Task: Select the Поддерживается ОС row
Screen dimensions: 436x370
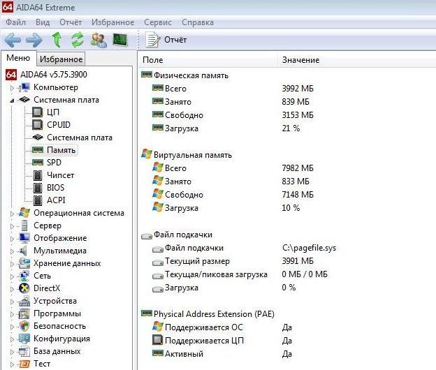Action: [x=204, y=327]
